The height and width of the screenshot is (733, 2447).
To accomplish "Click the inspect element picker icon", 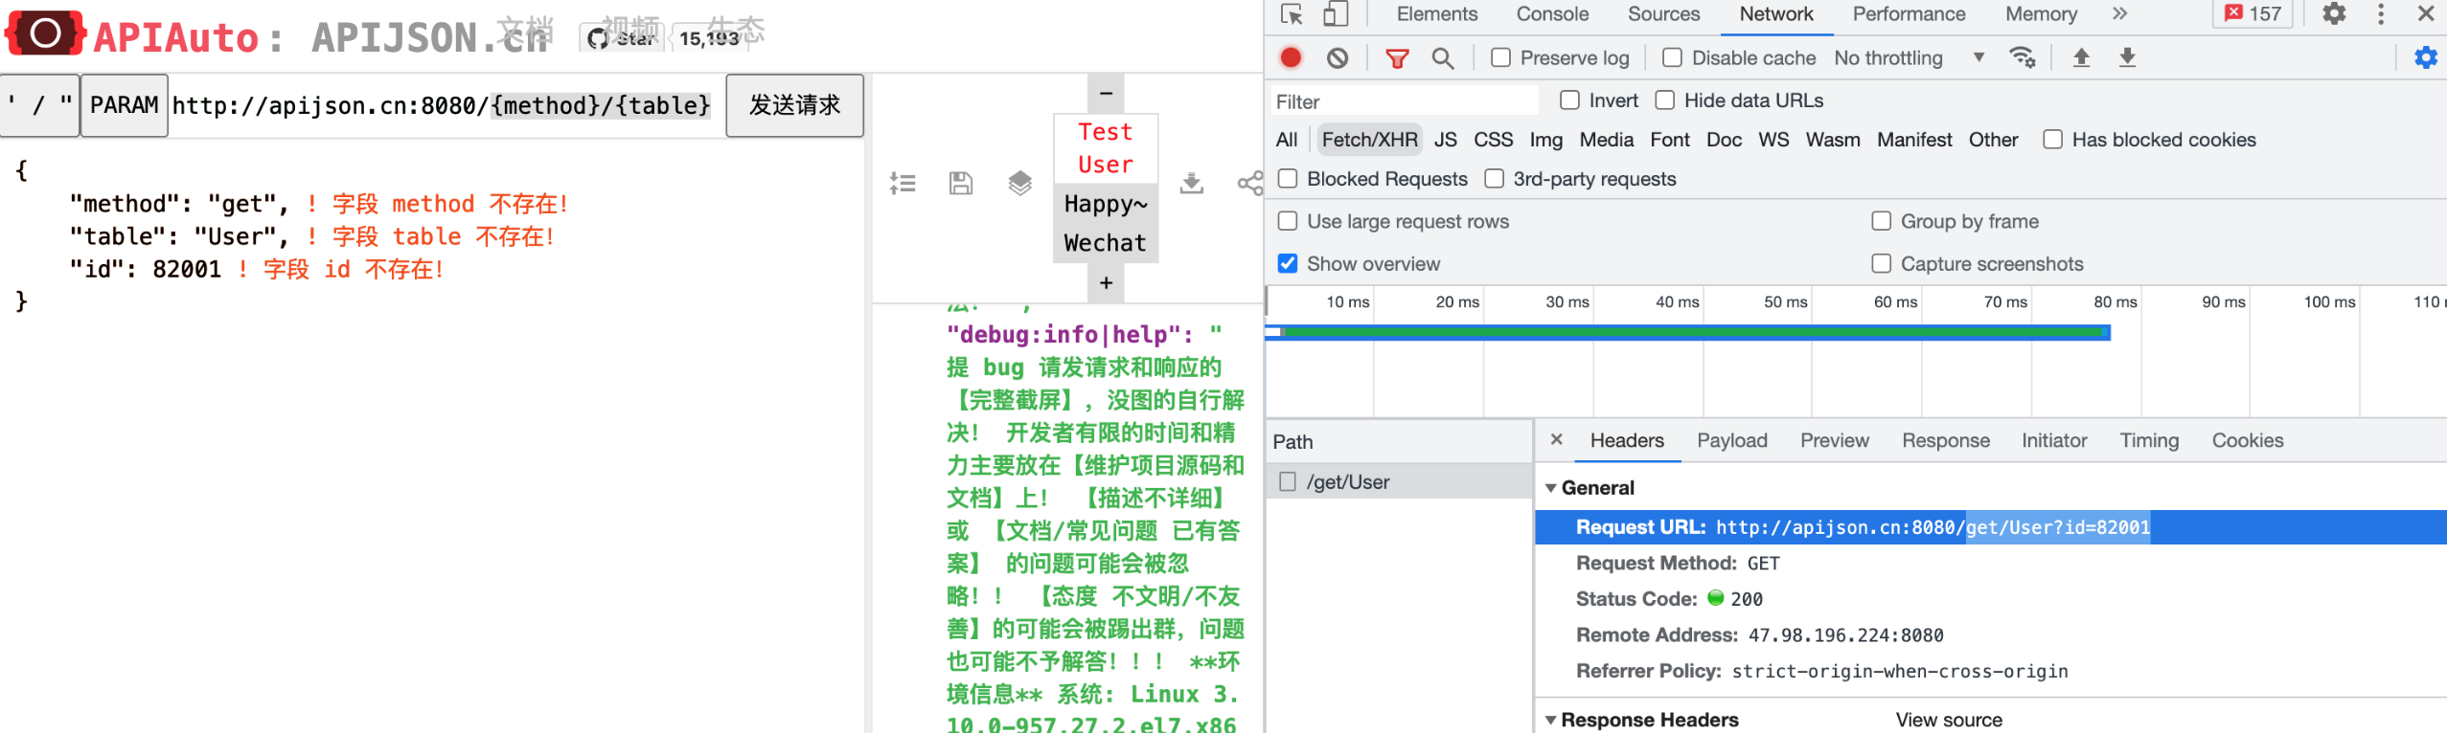I will point(1292,14).
